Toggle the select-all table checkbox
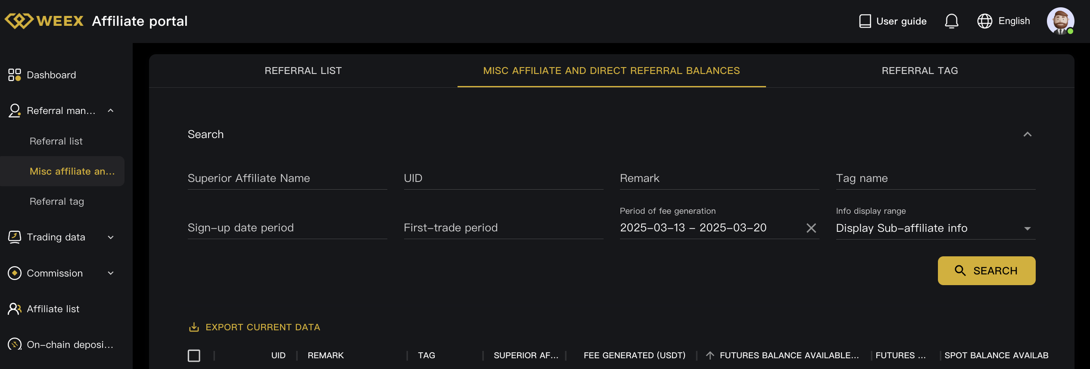This screenshot has width=1090, height=369. click(x=194, y=356)
